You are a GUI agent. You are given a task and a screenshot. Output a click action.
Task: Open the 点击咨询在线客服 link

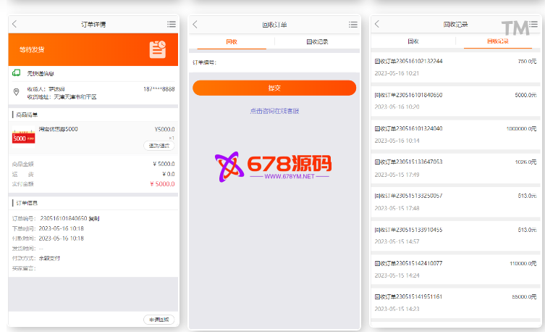pos(274,111)
